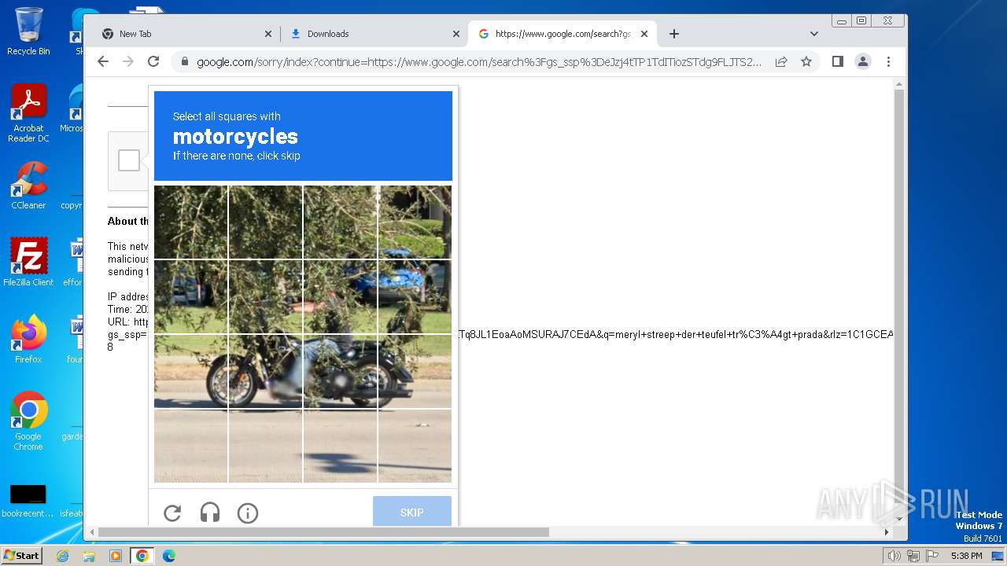Viewport: 1007px width, 566px height.
Task: Tick the I'm not a robot checkbox
Action: tap(129, 160)
